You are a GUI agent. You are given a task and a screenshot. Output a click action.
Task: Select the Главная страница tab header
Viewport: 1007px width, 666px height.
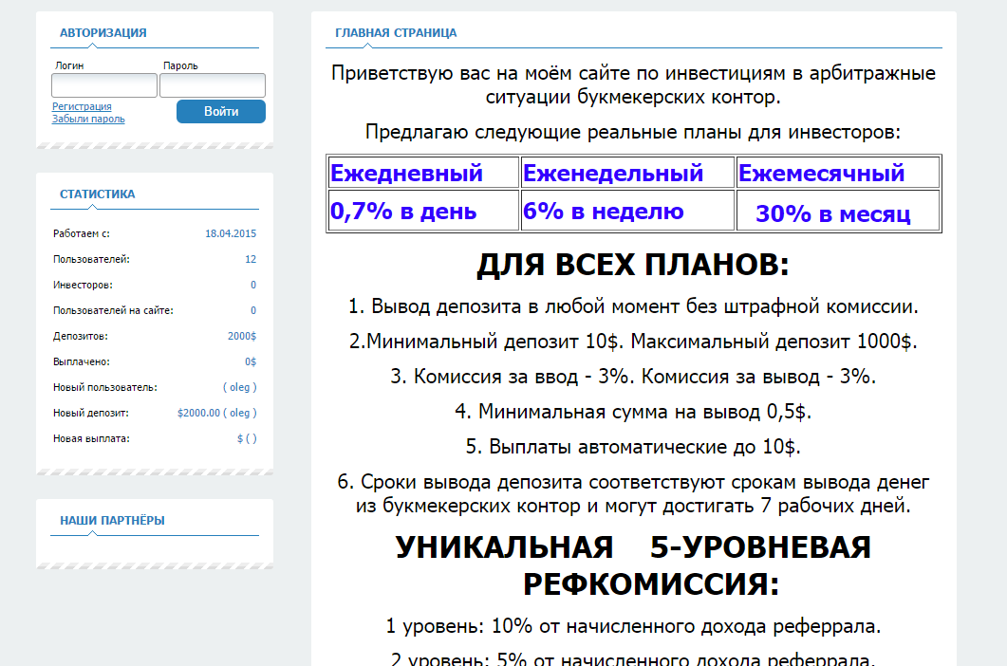coord(396,33)
